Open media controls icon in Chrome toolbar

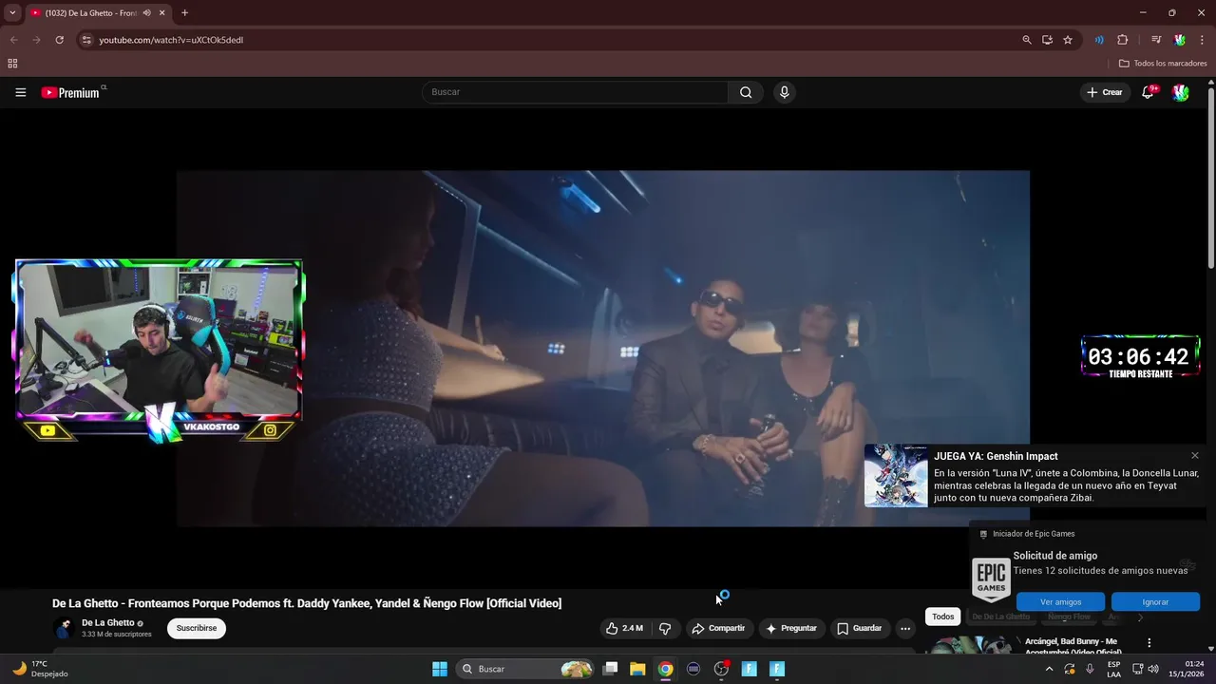[x=1156, y=40]
